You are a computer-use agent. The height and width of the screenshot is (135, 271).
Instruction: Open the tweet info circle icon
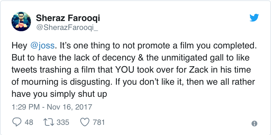pyautogui.click(x=254, y=124)
